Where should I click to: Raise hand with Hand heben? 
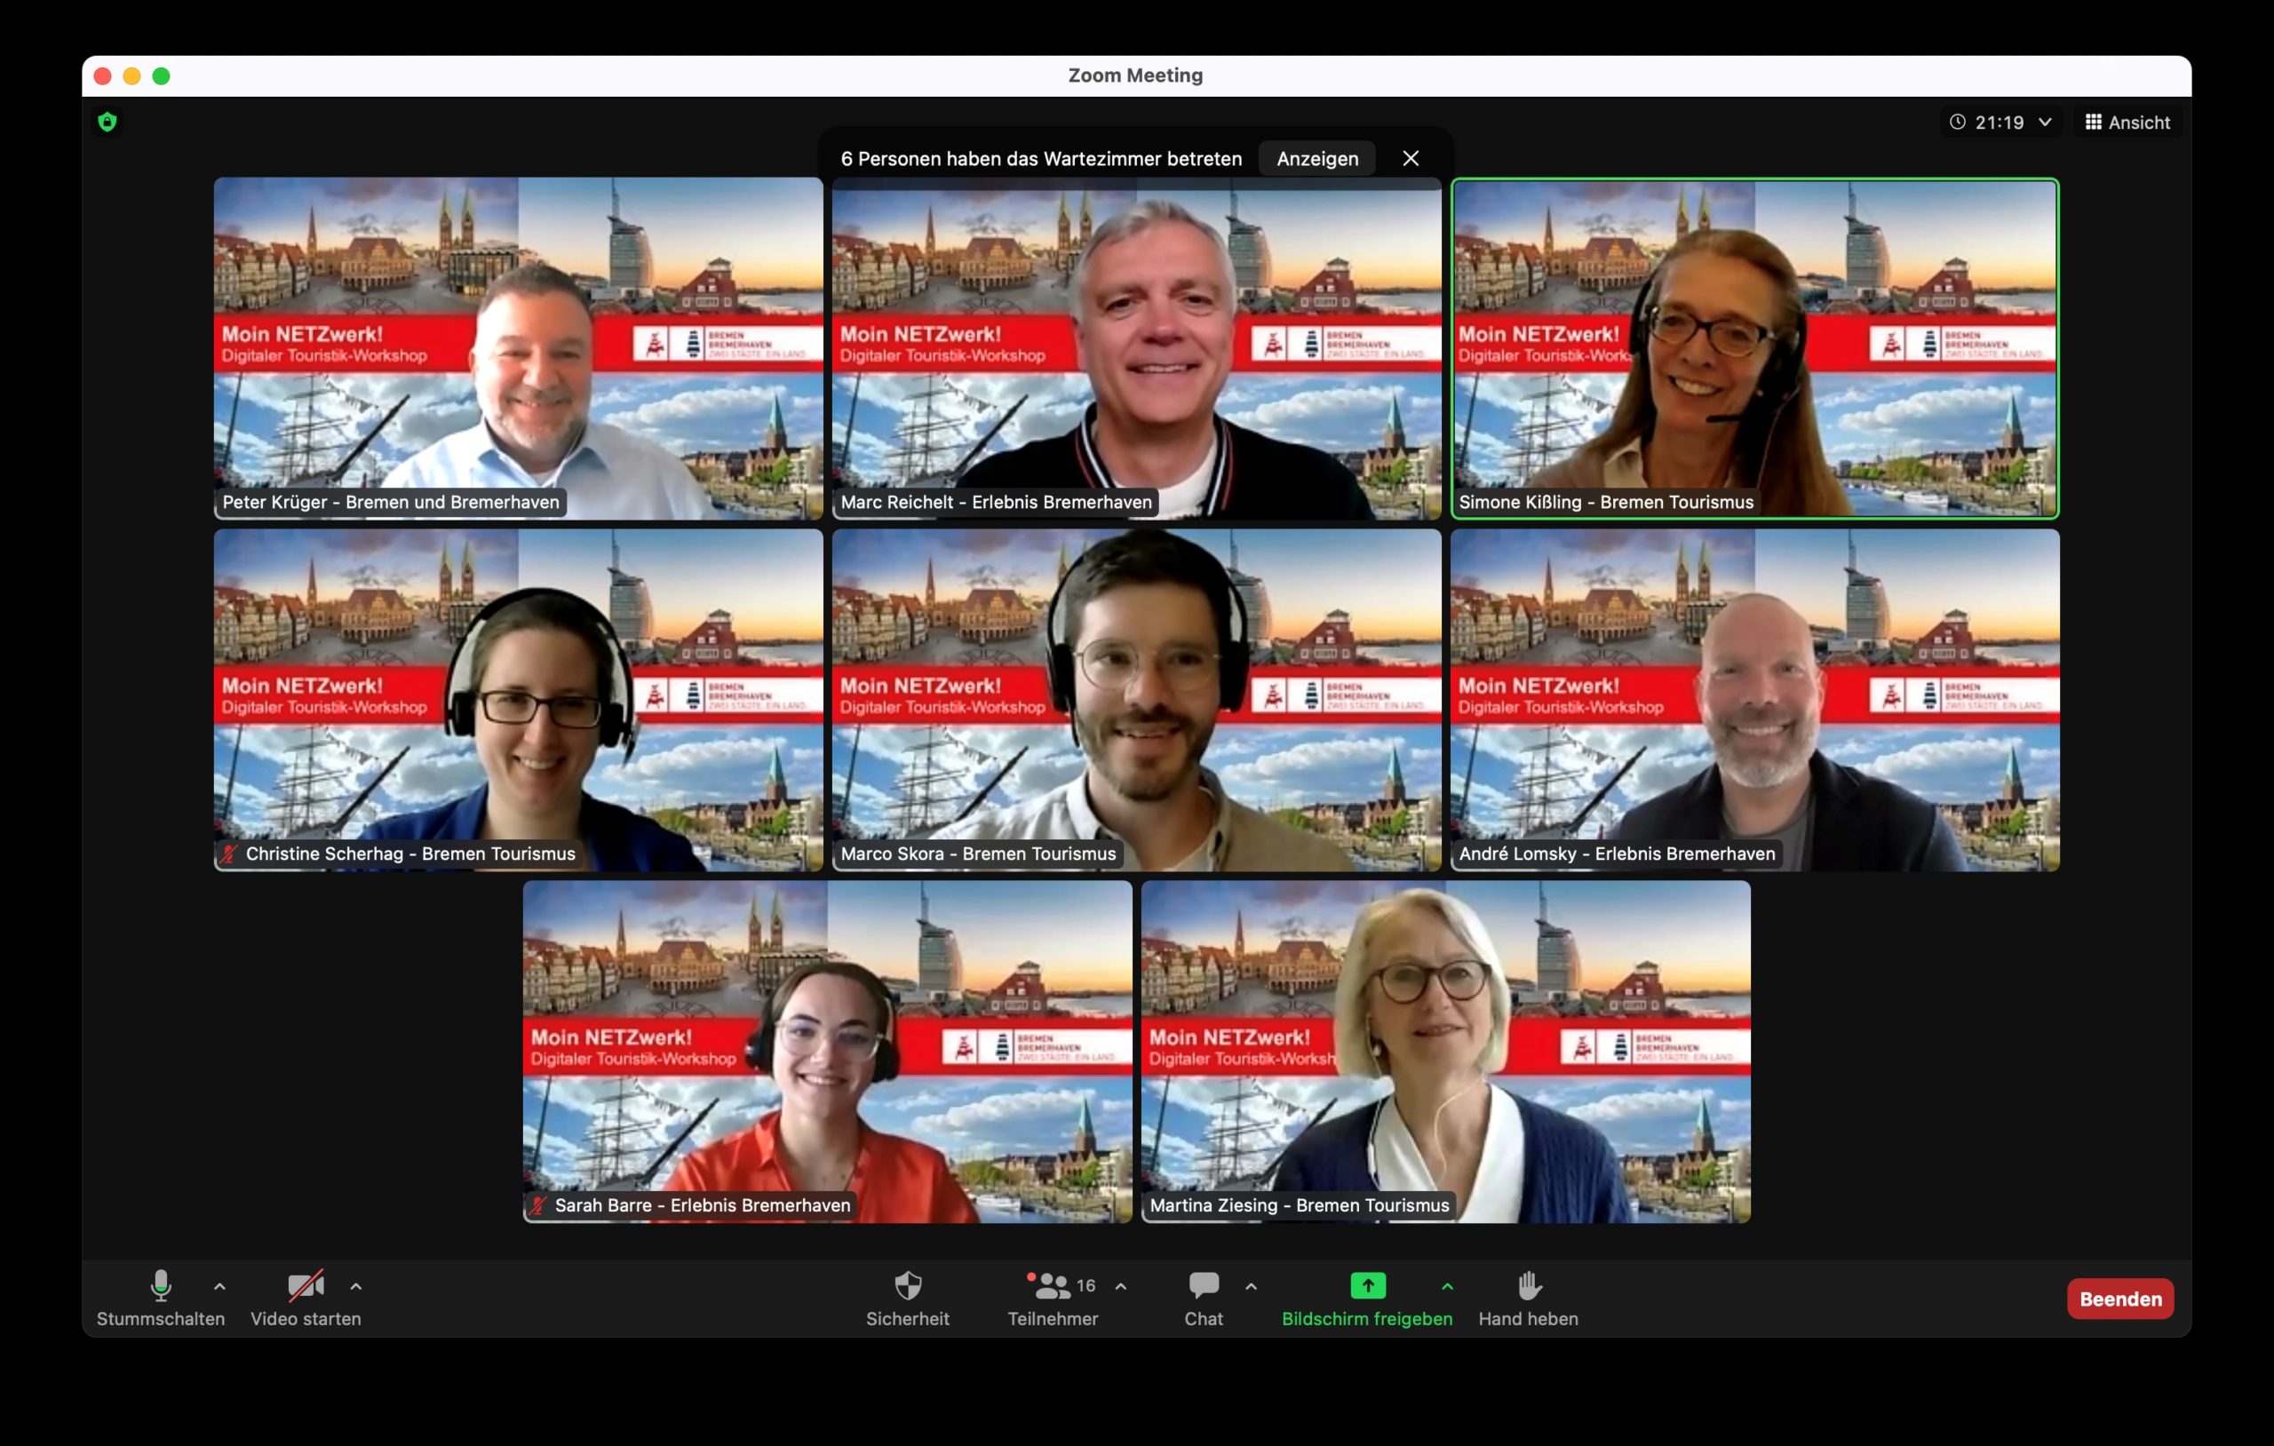1528,1299
